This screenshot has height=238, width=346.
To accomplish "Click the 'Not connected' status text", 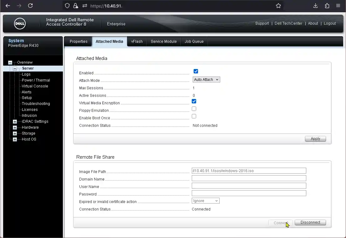I will click(x=205, y=125).
